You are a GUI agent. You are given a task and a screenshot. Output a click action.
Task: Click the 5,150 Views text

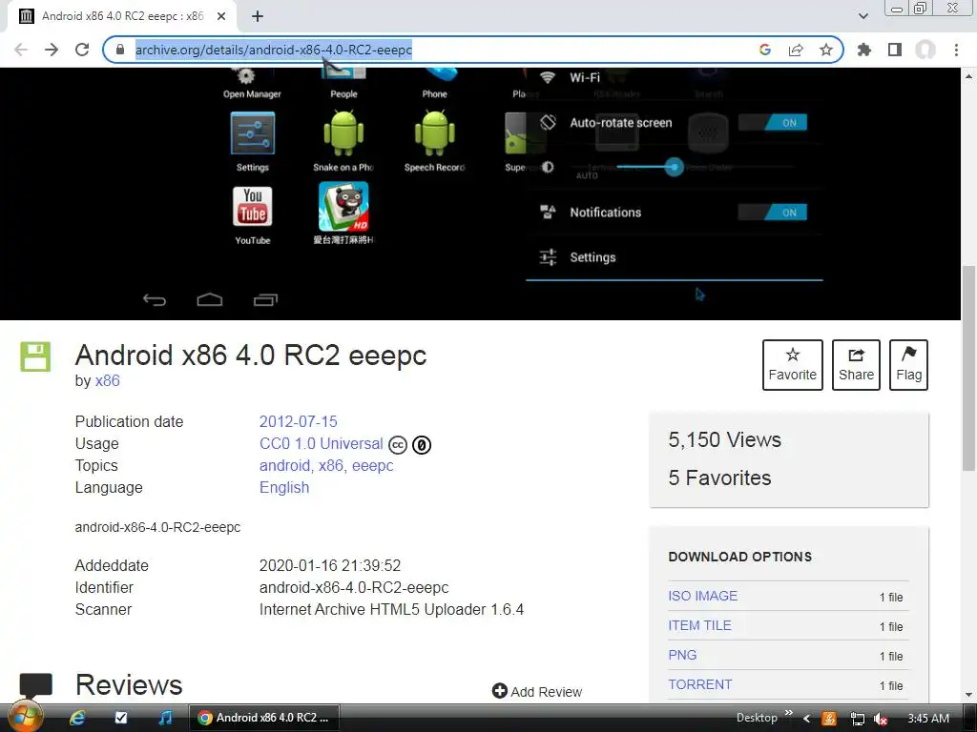pos(725,439)
